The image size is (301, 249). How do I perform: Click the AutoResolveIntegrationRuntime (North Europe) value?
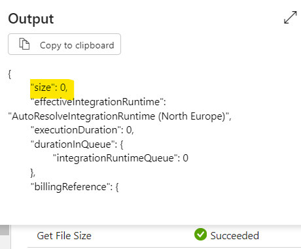point(120,116)
